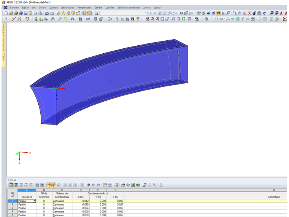Select column header G in nodes table
The width and height of the screenshot is (289, 217).
pos(274,190)
